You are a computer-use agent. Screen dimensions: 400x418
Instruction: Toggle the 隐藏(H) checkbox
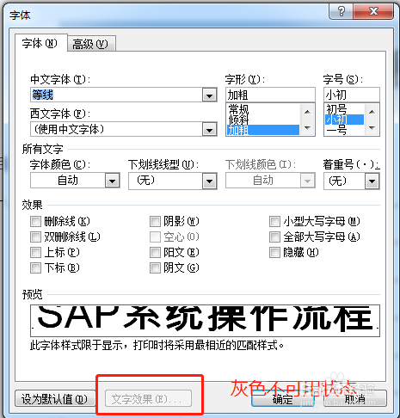[x=274, y=253]
